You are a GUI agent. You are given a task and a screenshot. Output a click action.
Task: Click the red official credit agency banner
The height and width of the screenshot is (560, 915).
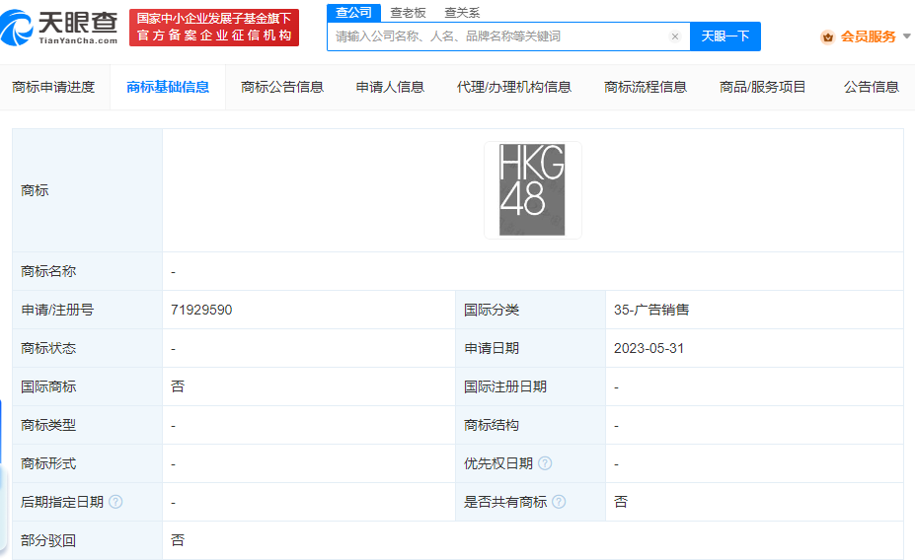pos(214,28)
